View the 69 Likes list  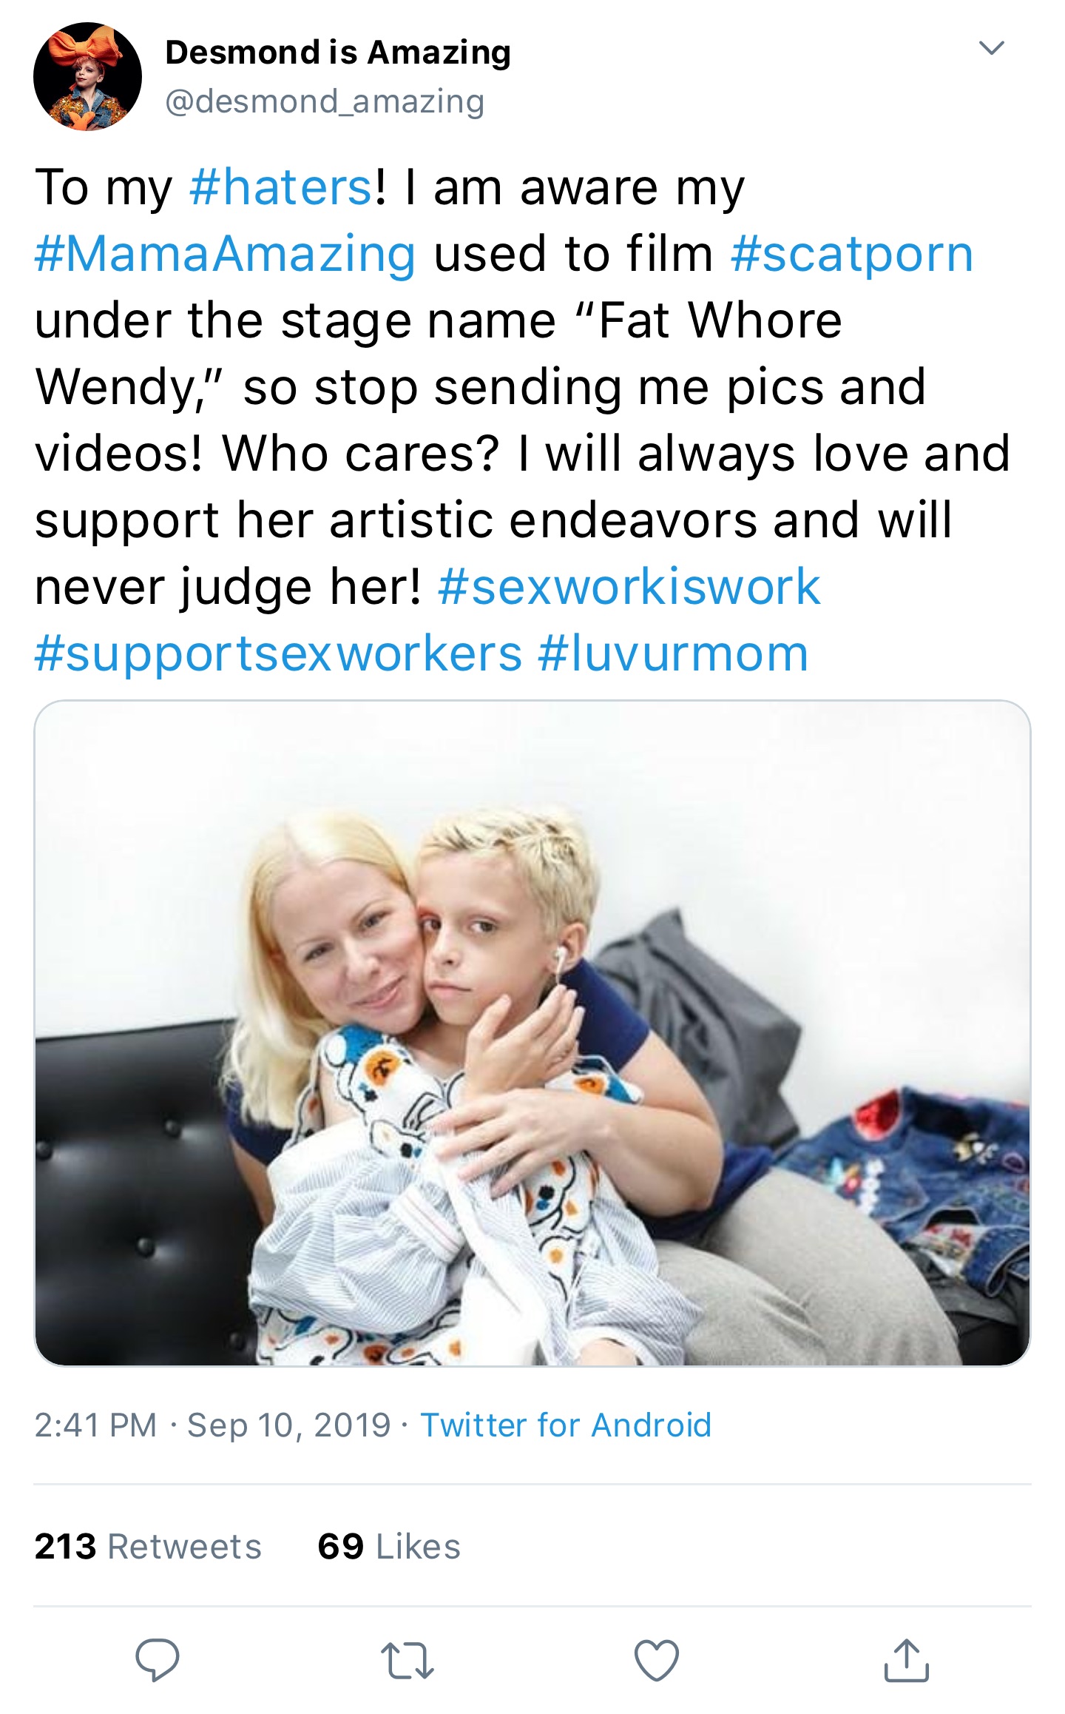coord(389,1546)
